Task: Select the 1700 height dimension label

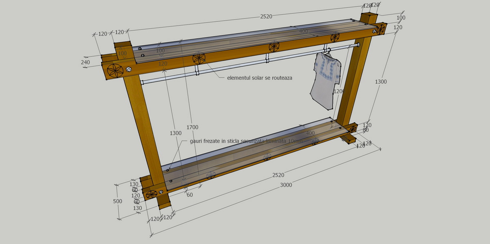Action: click(x=193, y=127)
